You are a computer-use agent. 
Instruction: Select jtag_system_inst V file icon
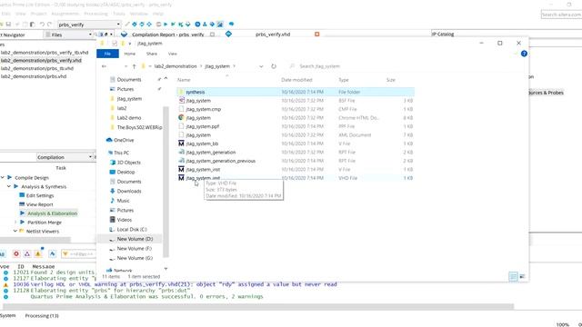[x=181, y=169]
